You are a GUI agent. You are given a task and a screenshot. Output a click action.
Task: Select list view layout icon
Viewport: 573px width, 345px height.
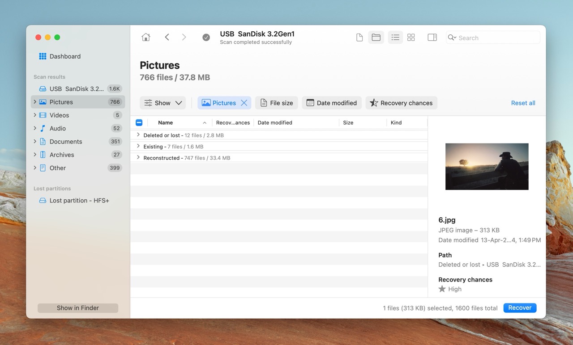(395, 38)
